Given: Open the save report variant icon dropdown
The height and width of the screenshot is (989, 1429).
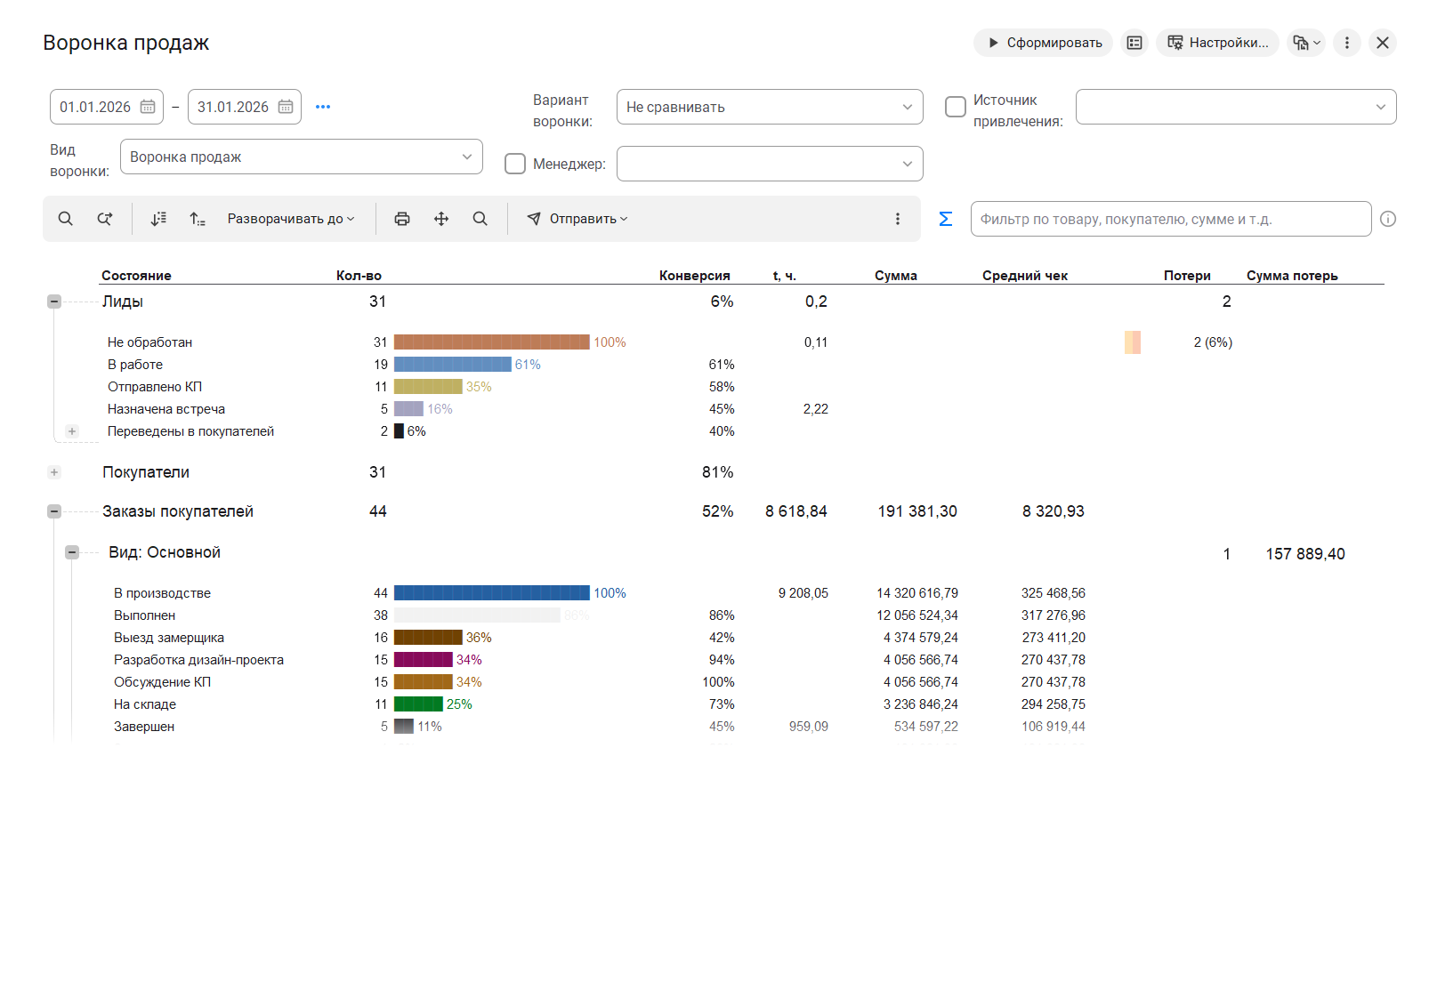Looking at the screenshot, I should coord(1306,43).
